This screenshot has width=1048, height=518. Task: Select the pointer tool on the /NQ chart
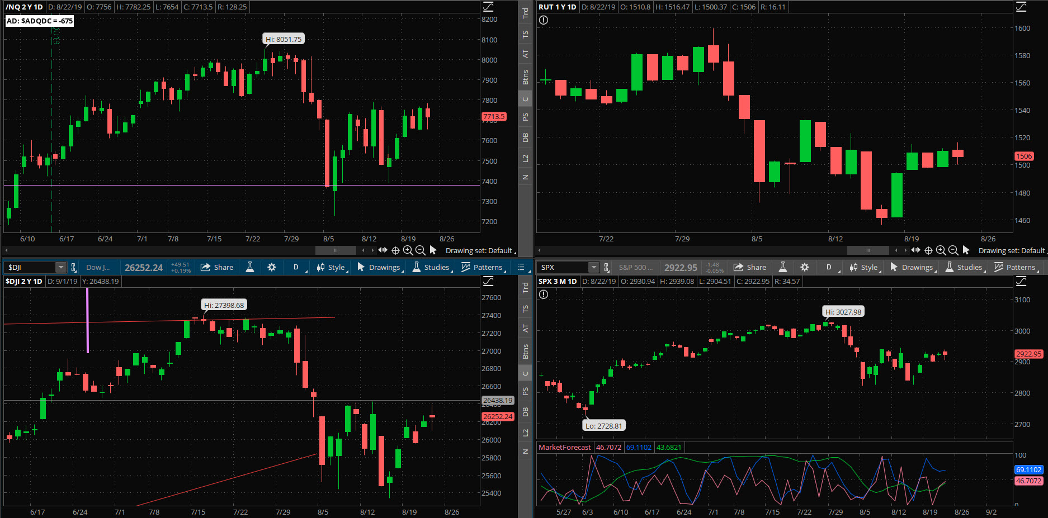point(433,250)
